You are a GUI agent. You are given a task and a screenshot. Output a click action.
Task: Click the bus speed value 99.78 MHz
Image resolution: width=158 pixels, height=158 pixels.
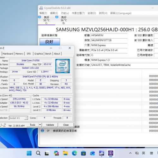(19, 106)
